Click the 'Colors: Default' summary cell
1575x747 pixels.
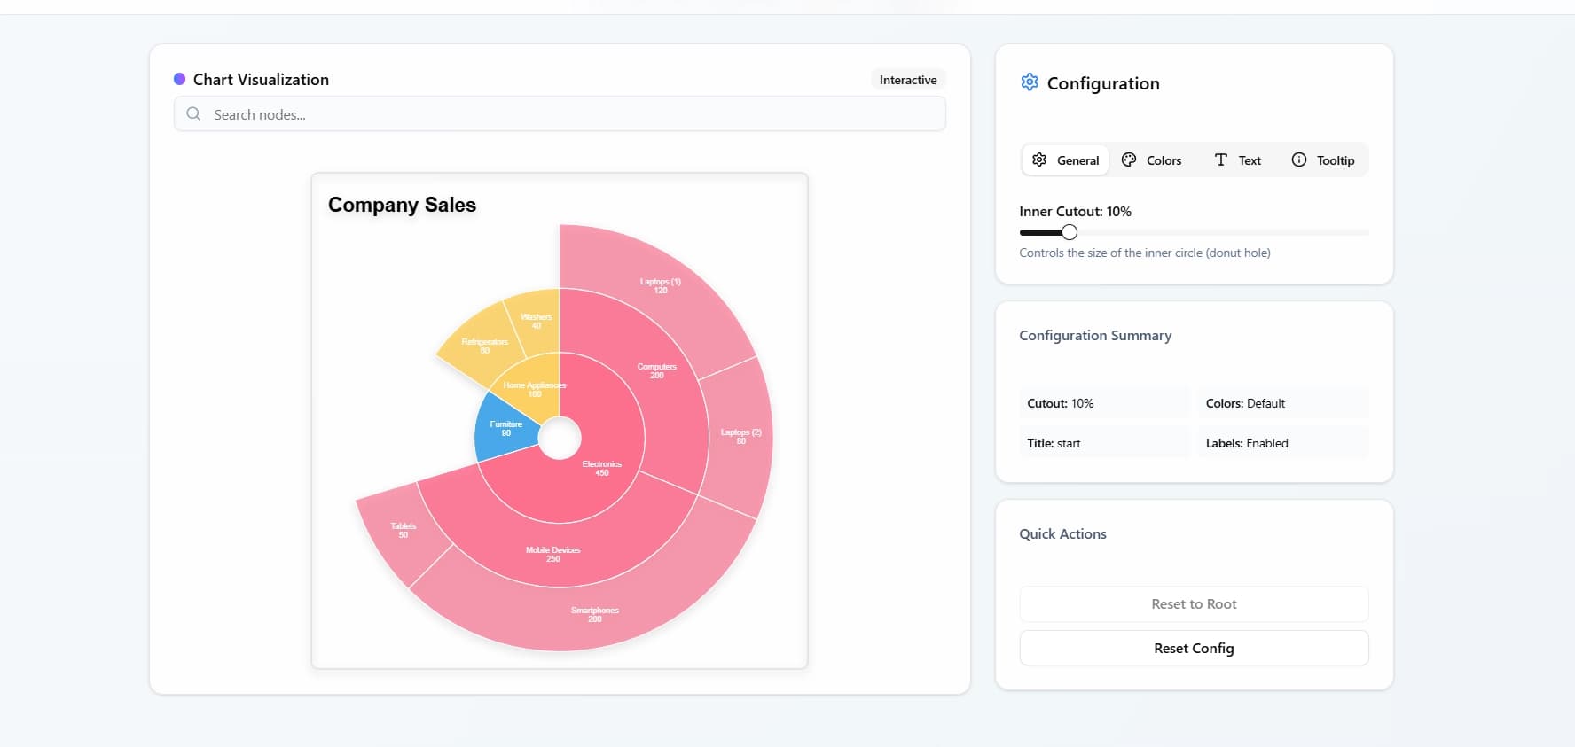(x=1283, y=403)
